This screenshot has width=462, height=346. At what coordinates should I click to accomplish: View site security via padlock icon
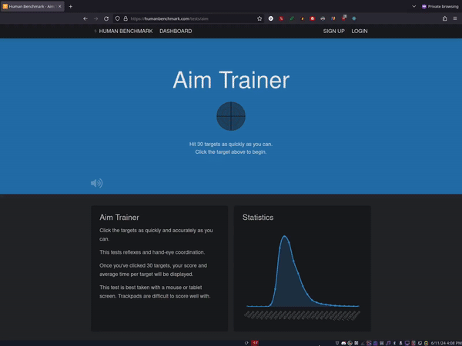(x=126, y=18)
